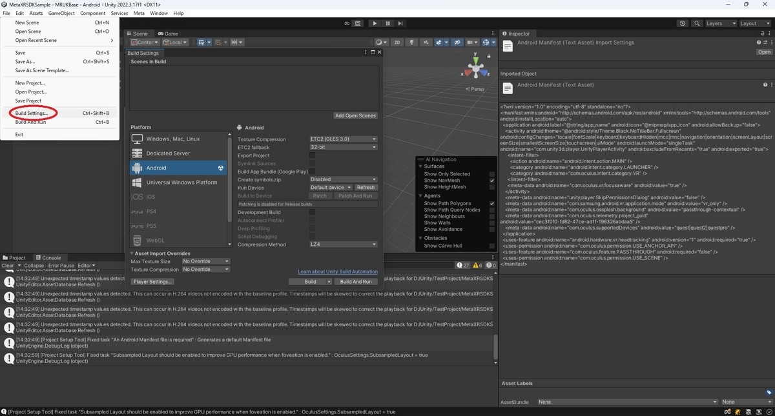Toggle the 2D scene view mode

[398, 42]
